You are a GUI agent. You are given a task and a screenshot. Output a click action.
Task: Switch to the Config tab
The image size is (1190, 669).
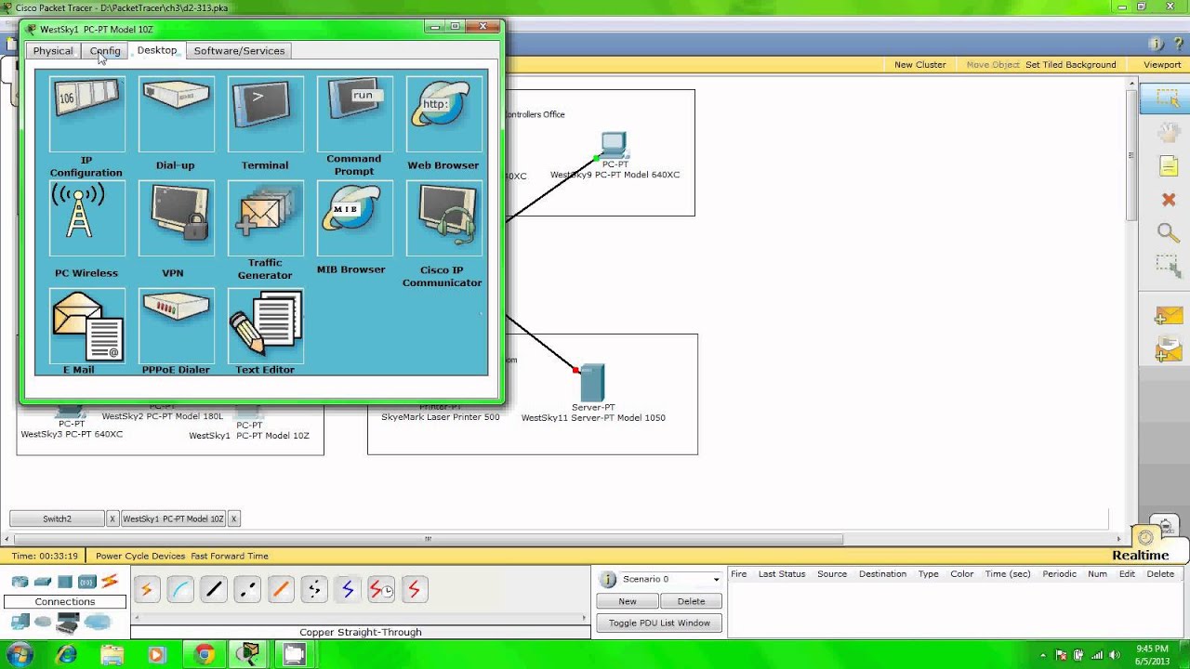[105, 51]
